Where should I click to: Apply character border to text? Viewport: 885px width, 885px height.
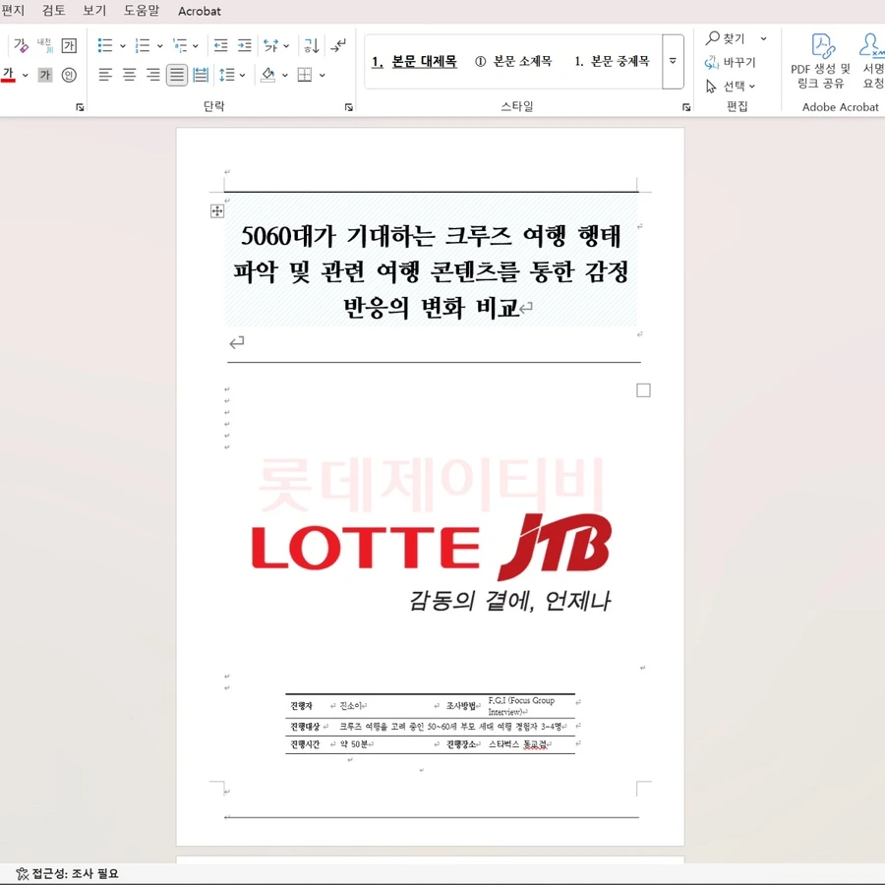[x=69, y=45]
